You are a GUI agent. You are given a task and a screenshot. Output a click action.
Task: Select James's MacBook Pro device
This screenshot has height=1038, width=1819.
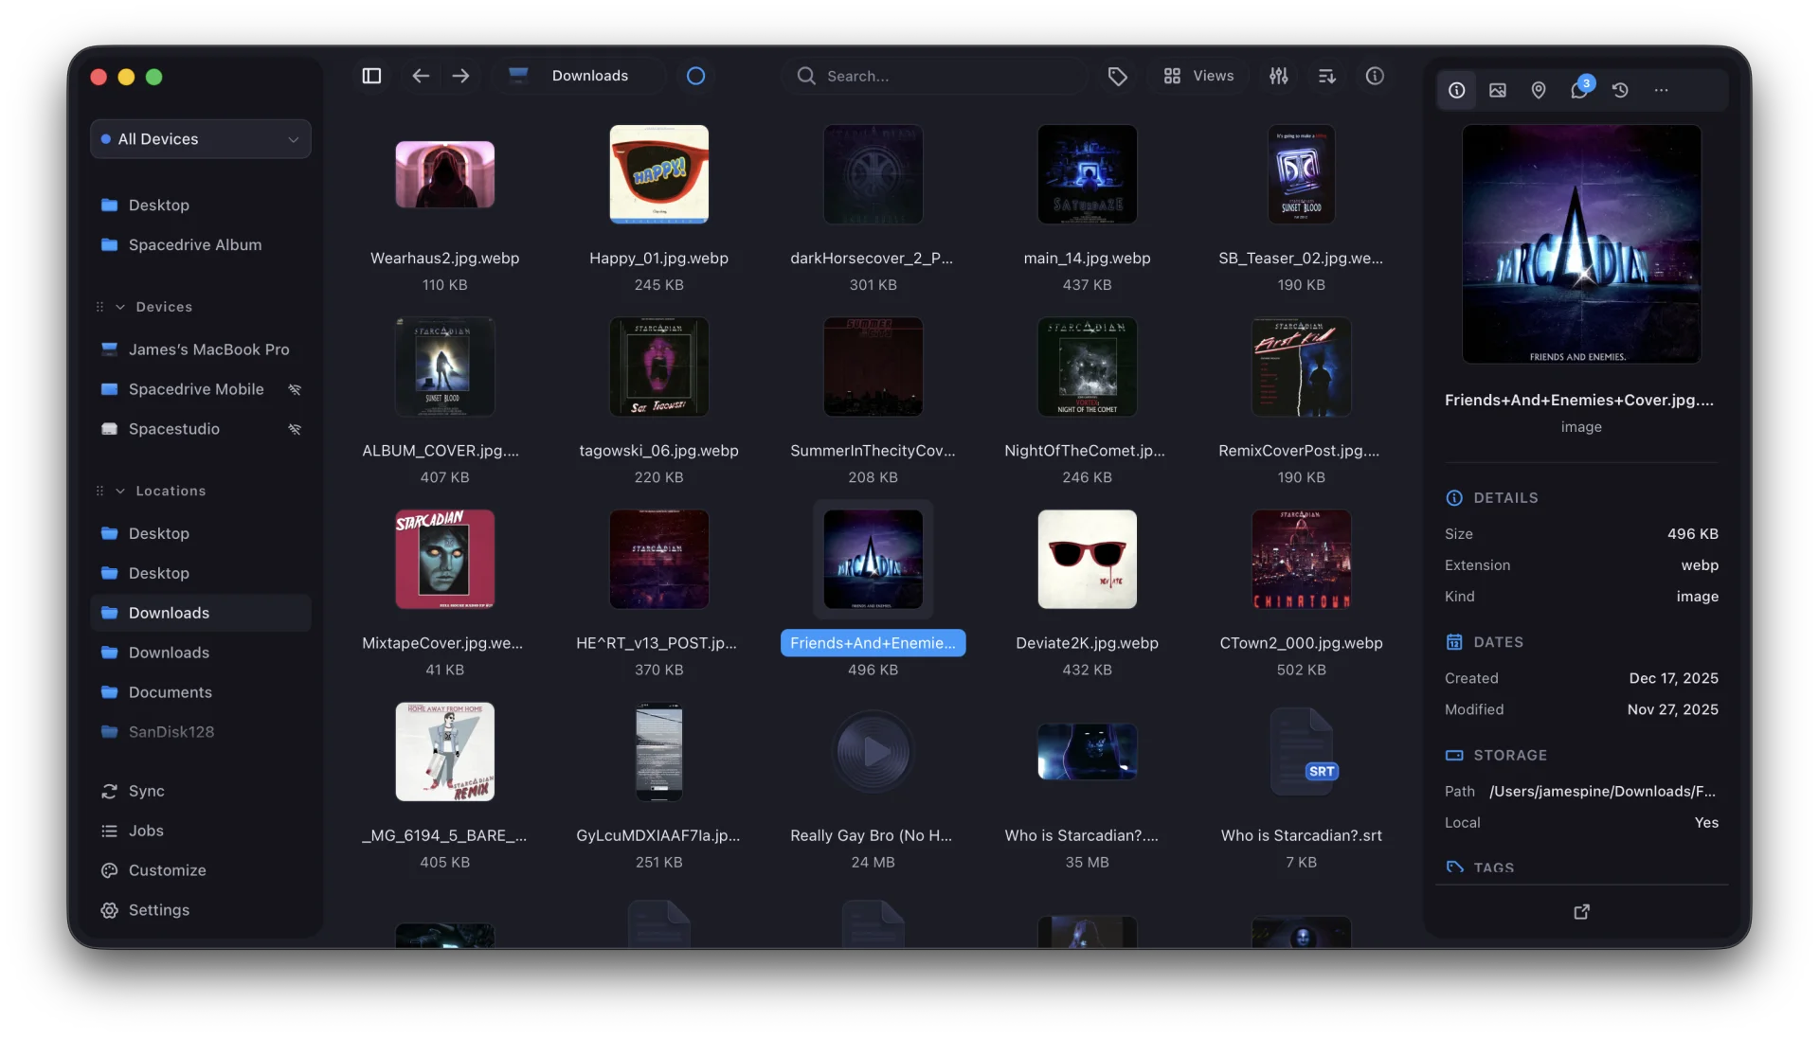(x=200, y=349)
